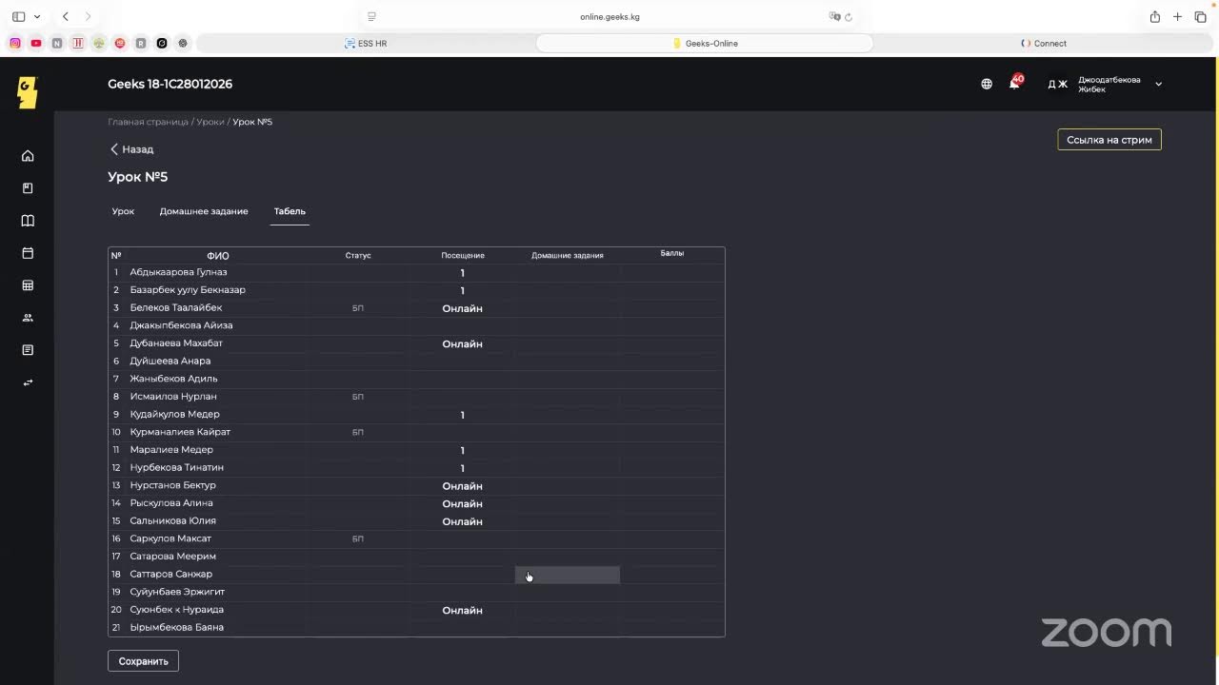Click the swap arrows sidebar icon
The width and height of the screenshot is (1219, 685).
(28, 382)
